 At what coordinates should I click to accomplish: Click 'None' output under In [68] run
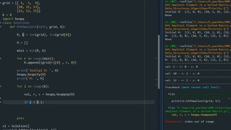point(168,39)
